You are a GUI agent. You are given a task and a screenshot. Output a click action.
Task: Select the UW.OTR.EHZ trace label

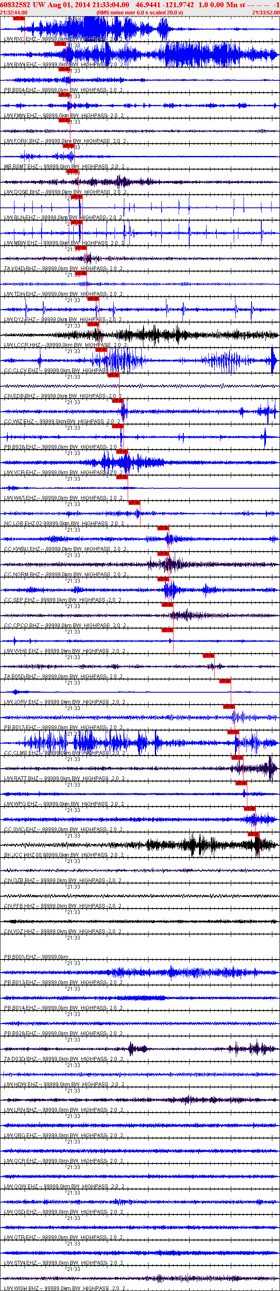pos(64,1238)
